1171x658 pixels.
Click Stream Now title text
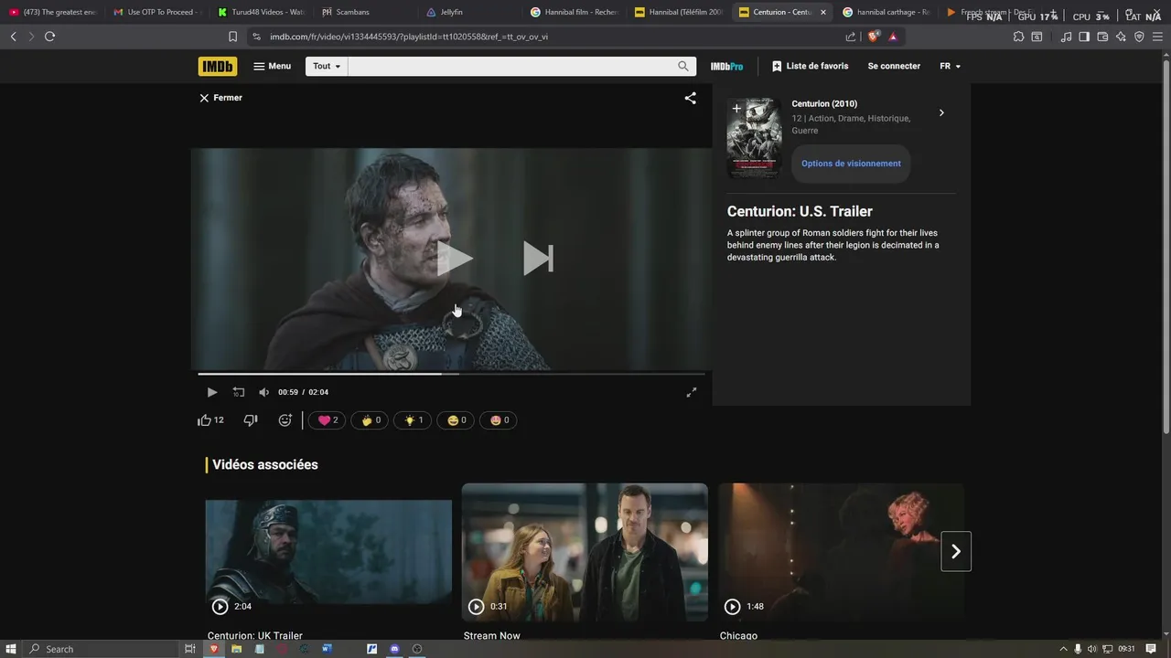(x=492, y=636)
